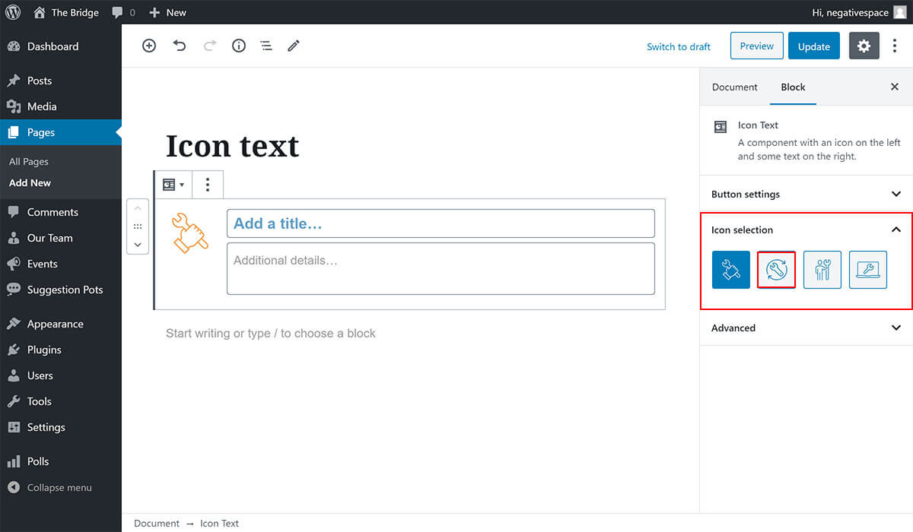Image resolution: width=913 pixels, height=532 pixels.
Task: Open Plugins in the admin sidebar
Action: tap(44, 350)
